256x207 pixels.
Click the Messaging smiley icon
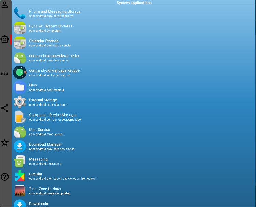click(x=19, y=161)
